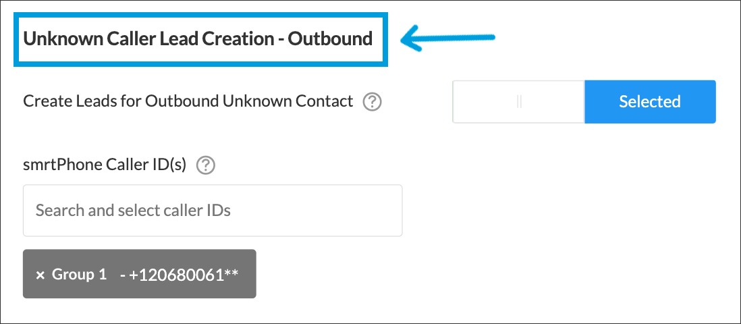This screenshot has height=324, width=741.
Task: Click the word "Selected" on the blue button
Action: point(649,102)
